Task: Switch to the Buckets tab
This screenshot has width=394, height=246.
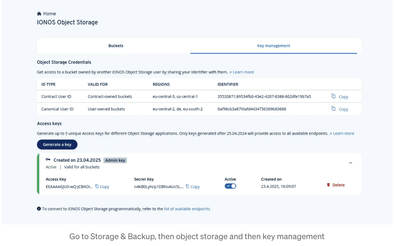Action: 116,46
